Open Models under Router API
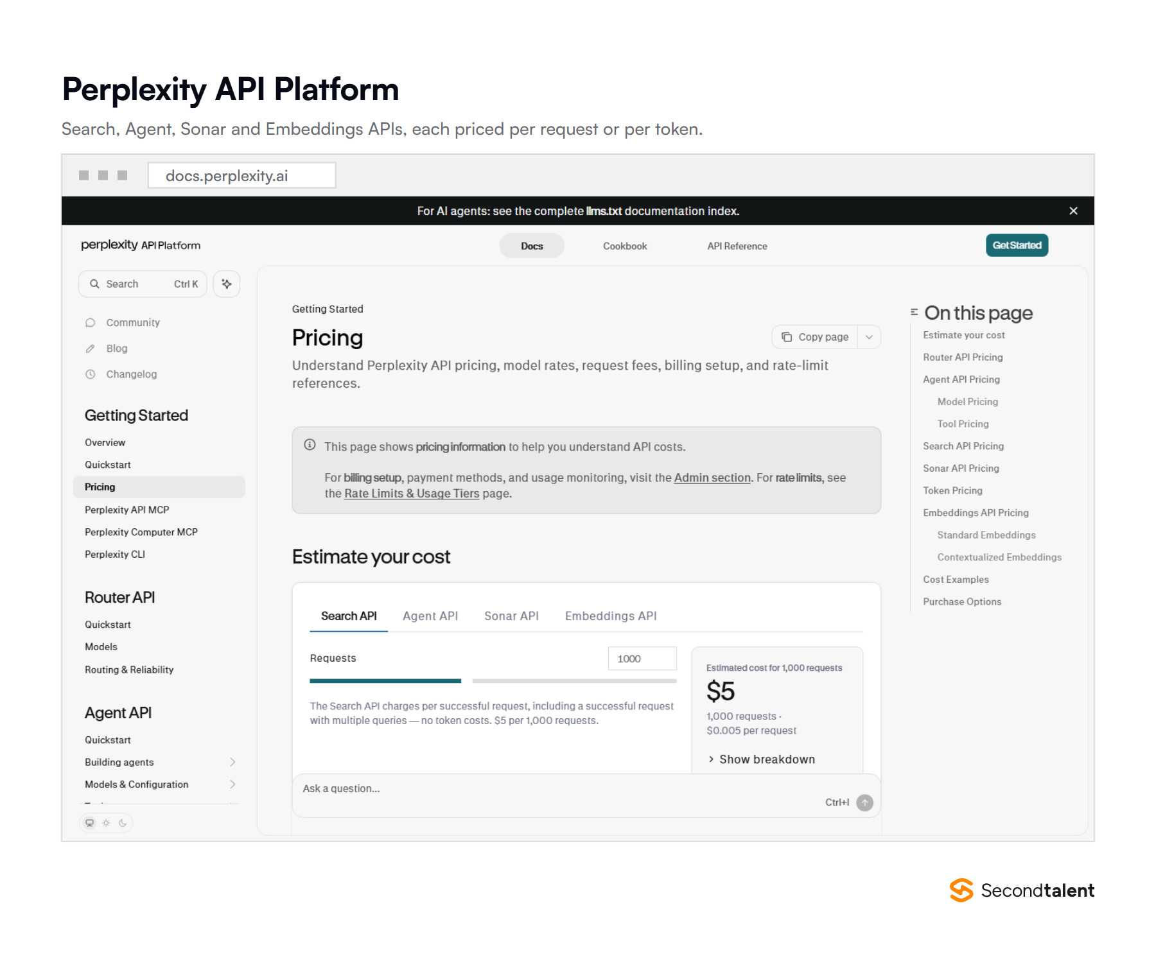Viewport: 1156px width, 959px height. point(101,647)
